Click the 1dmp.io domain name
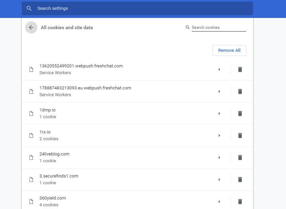 point(47,110)
